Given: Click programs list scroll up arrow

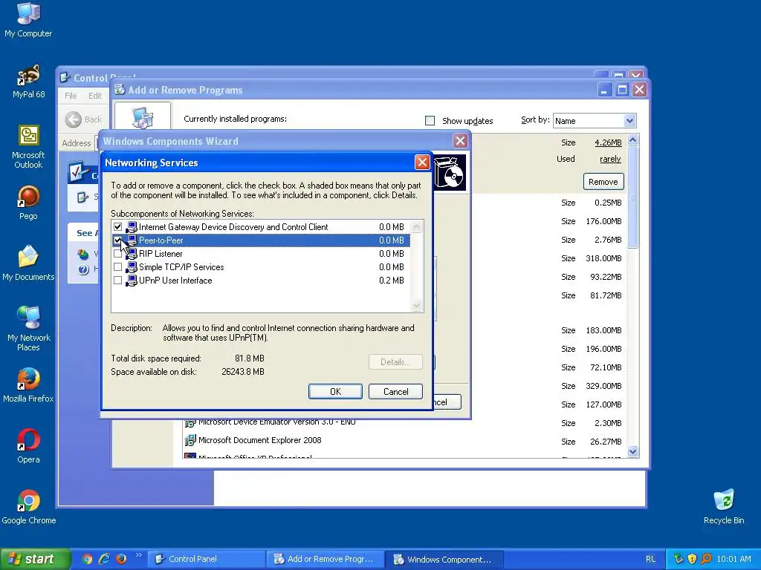Looking at the screenshot, I should 633,140.
